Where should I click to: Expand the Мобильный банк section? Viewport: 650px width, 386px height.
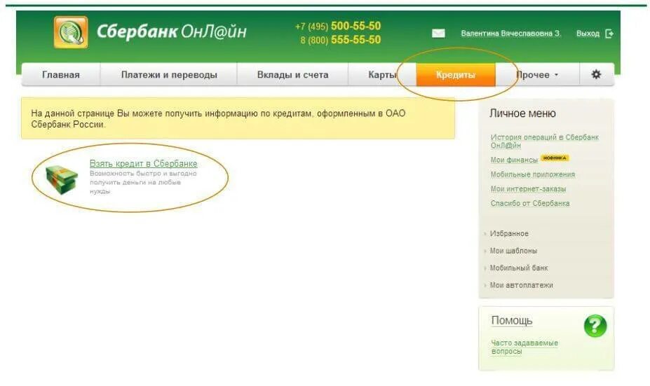pyautogui.click(x=519, y=268)
